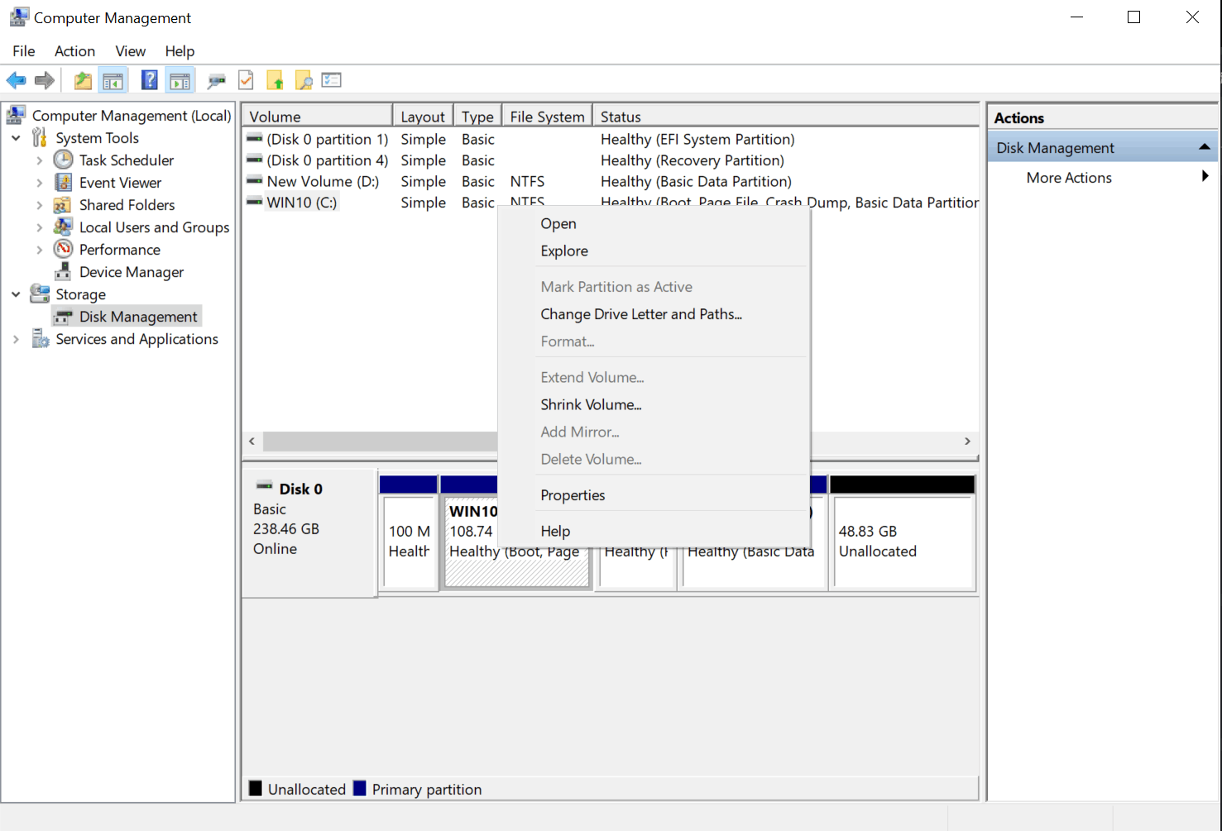Select Event Viewer in the tree

(120, 183)
